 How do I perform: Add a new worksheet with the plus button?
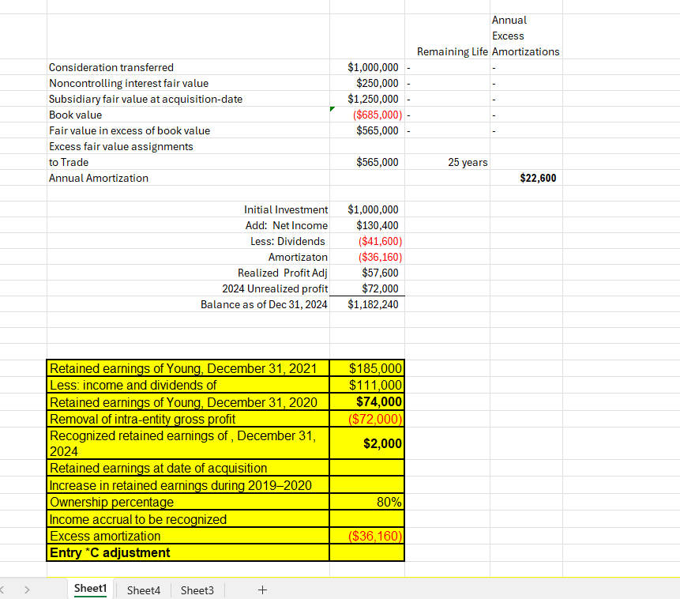click(262, 590)
